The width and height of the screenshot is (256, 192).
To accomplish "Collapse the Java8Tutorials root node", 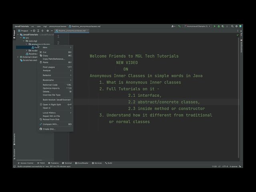I will tap(18, 35).
